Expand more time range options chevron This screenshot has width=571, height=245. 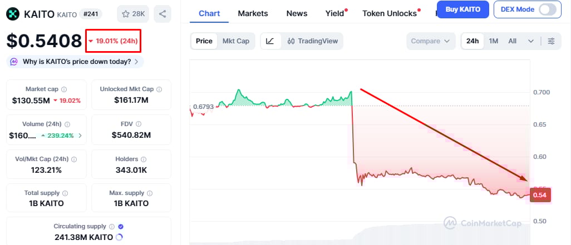(531, 41)
